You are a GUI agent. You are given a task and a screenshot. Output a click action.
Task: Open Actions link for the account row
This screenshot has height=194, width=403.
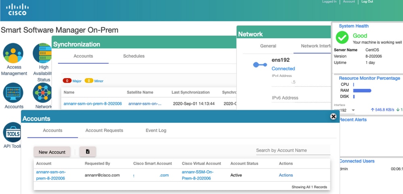click(286, 175)
